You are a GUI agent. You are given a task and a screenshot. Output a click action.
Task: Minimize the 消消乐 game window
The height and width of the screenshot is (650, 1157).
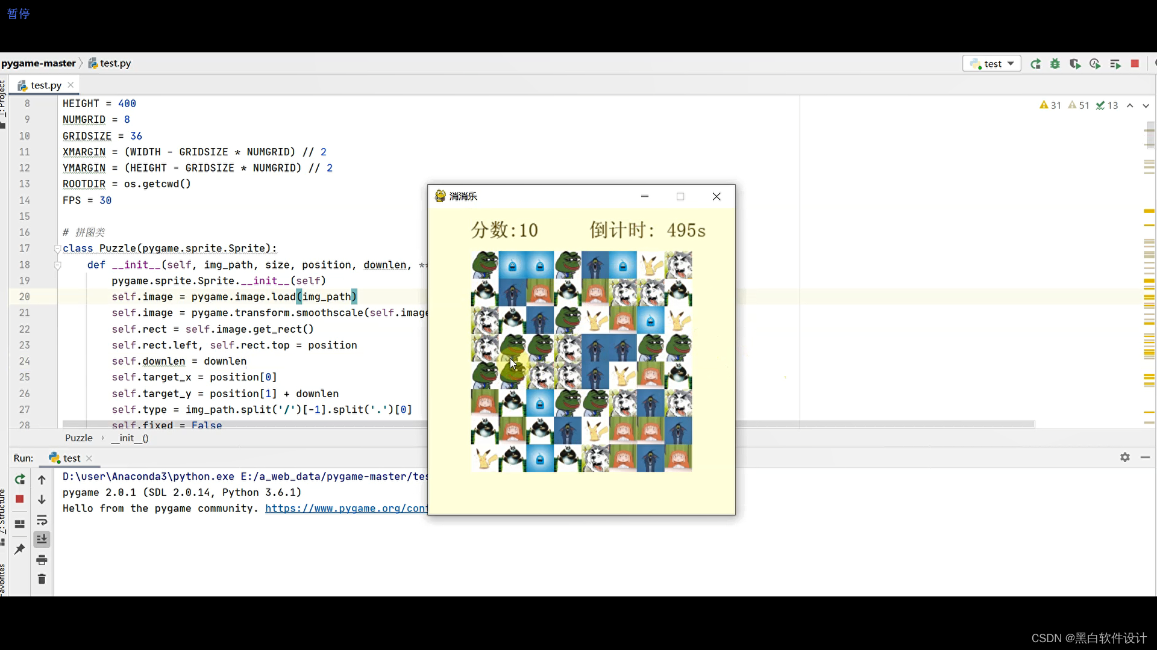click(x=645, y=196)
